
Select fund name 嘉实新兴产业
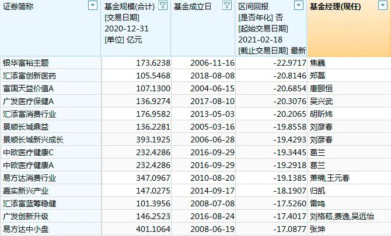click(26, 191)
